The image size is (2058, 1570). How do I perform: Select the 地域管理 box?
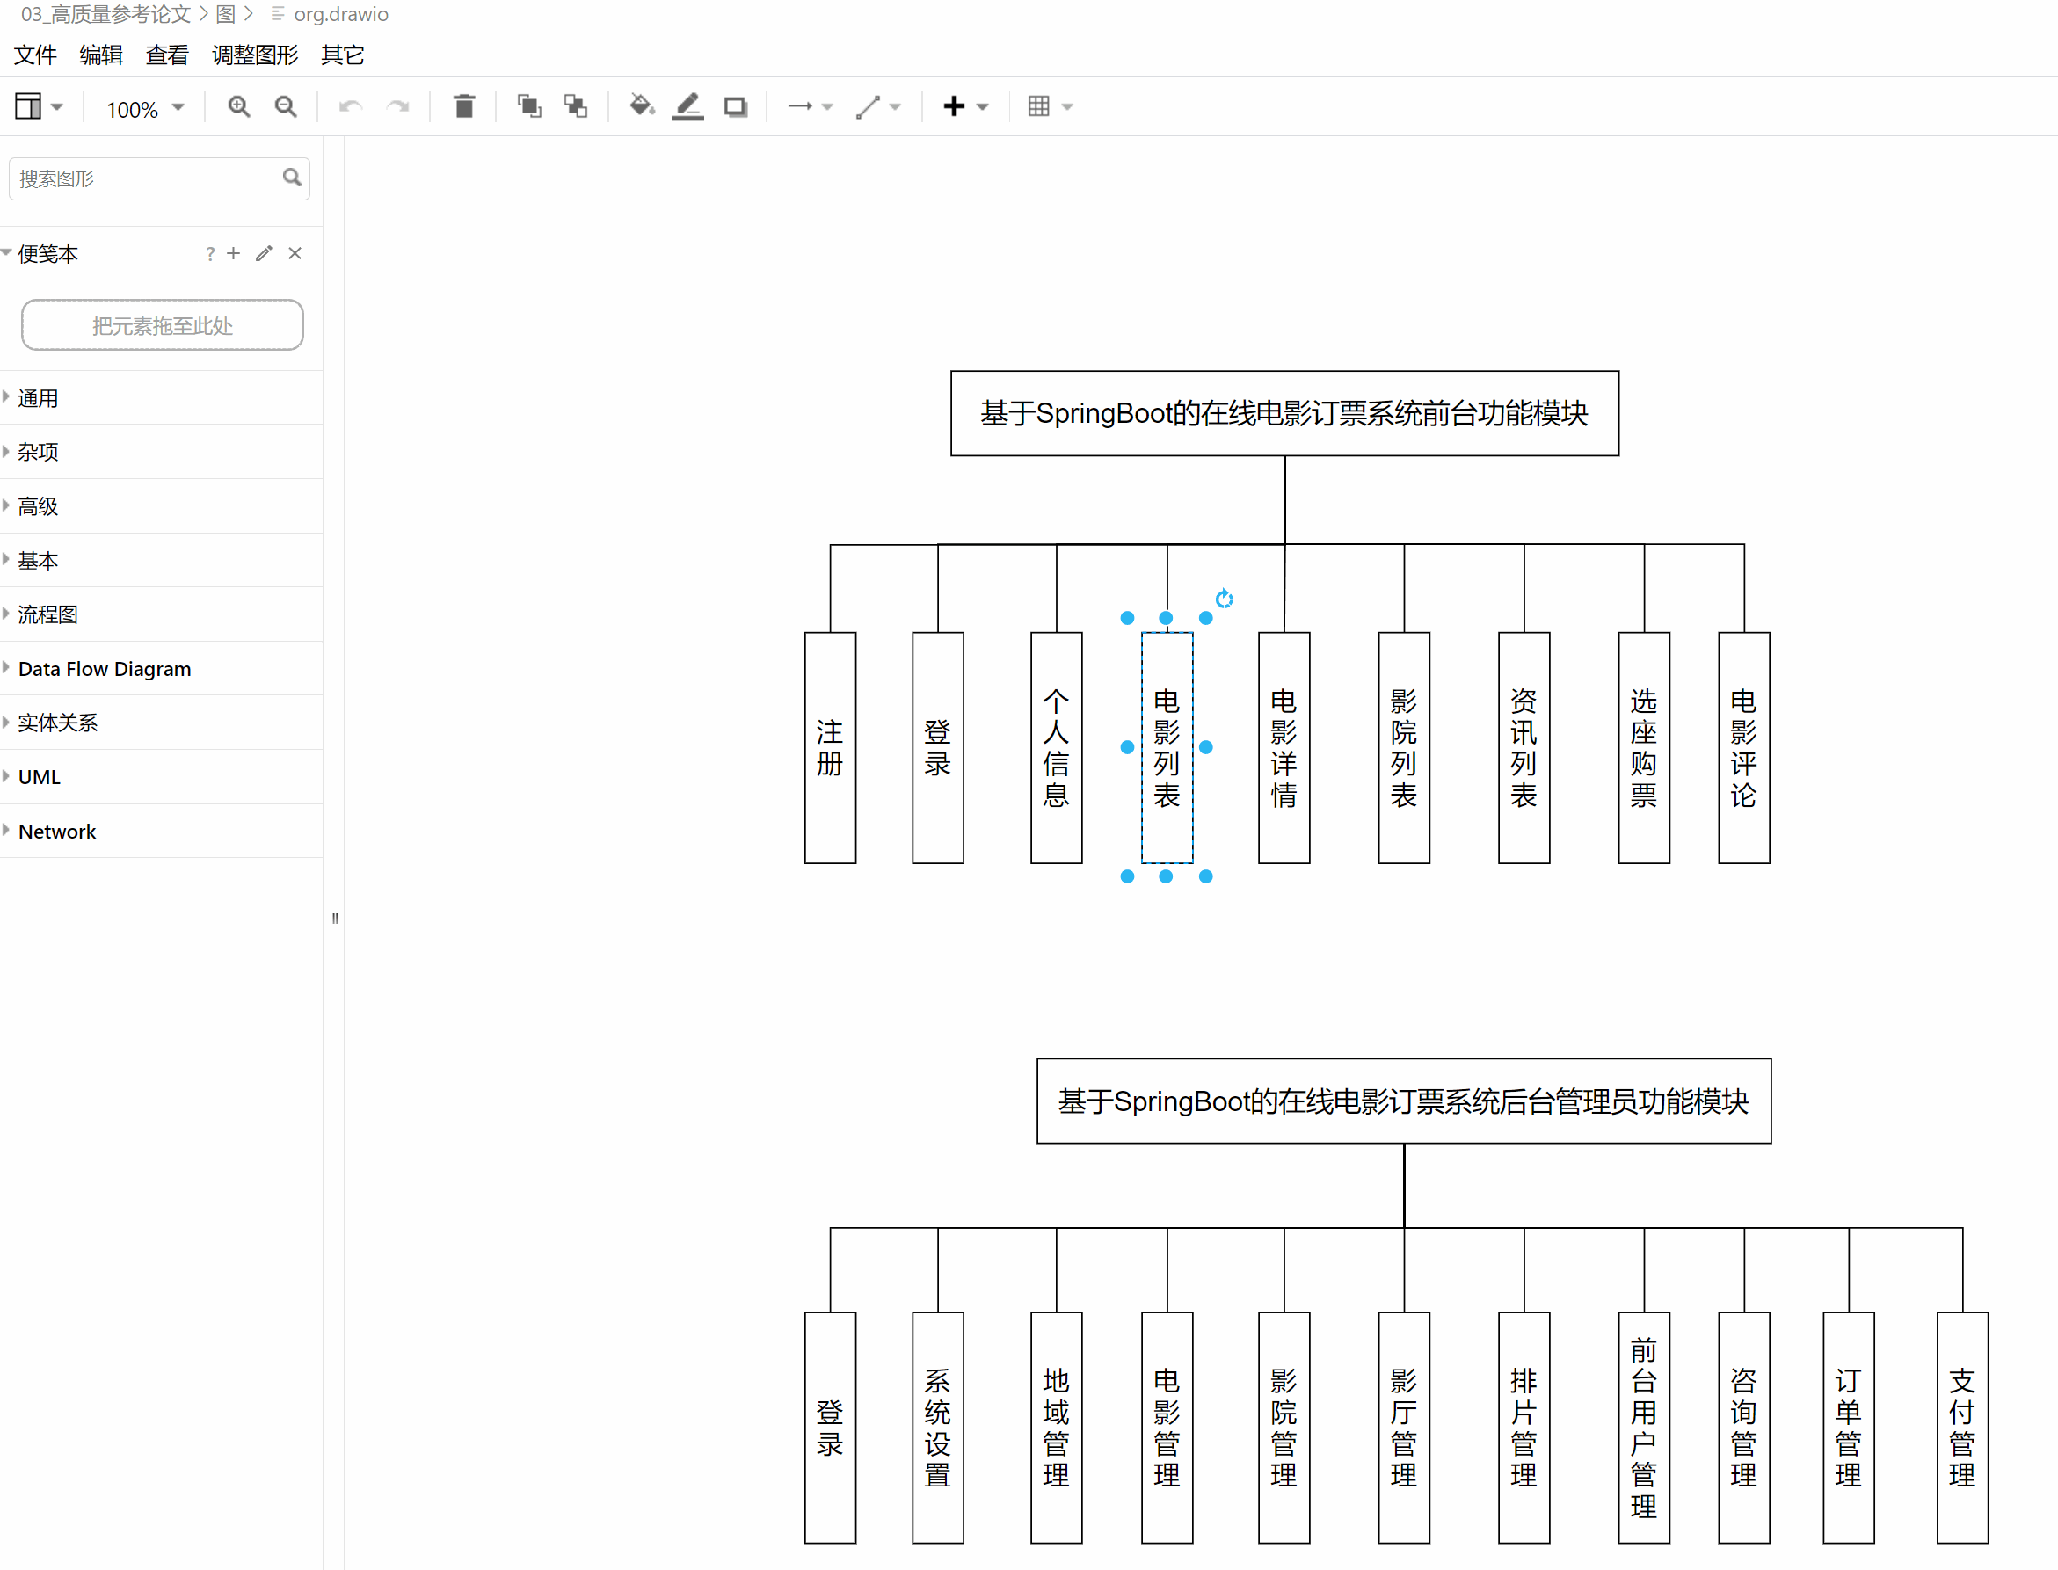pos(1056,1428)
